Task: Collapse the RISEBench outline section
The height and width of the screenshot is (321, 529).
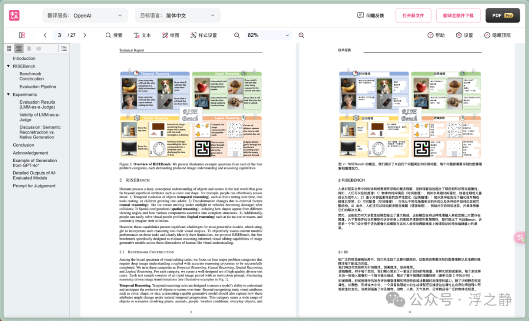Action: point(8,66)
